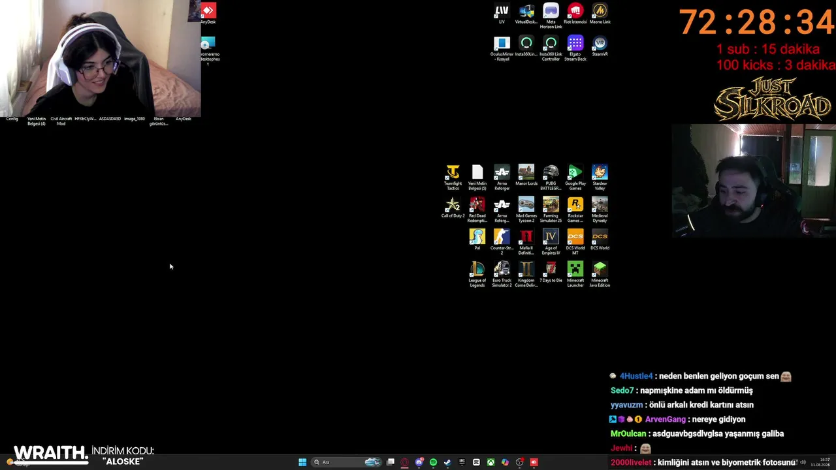Image resolution: width=836 pixels, height=470 pixels.
Task: Open Spotify from the taskbar
Action: (x=433, y=462)
